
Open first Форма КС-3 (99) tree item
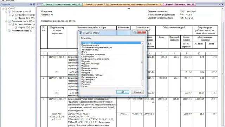click(x=27, y=18)
